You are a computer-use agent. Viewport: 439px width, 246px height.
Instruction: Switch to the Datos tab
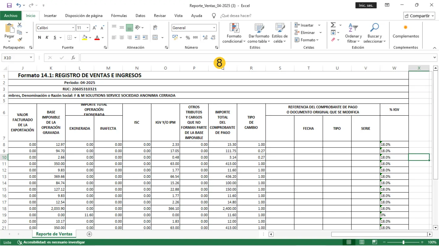pyautogui.click(x=140, y=16)
